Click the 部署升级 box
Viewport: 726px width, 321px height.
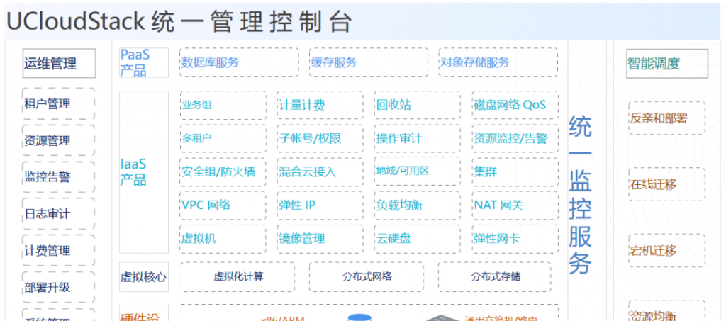(59, 287)
